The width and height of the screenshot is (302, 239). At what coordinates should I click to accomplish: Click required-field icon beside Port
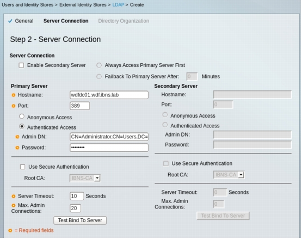[x=14, y=106]
